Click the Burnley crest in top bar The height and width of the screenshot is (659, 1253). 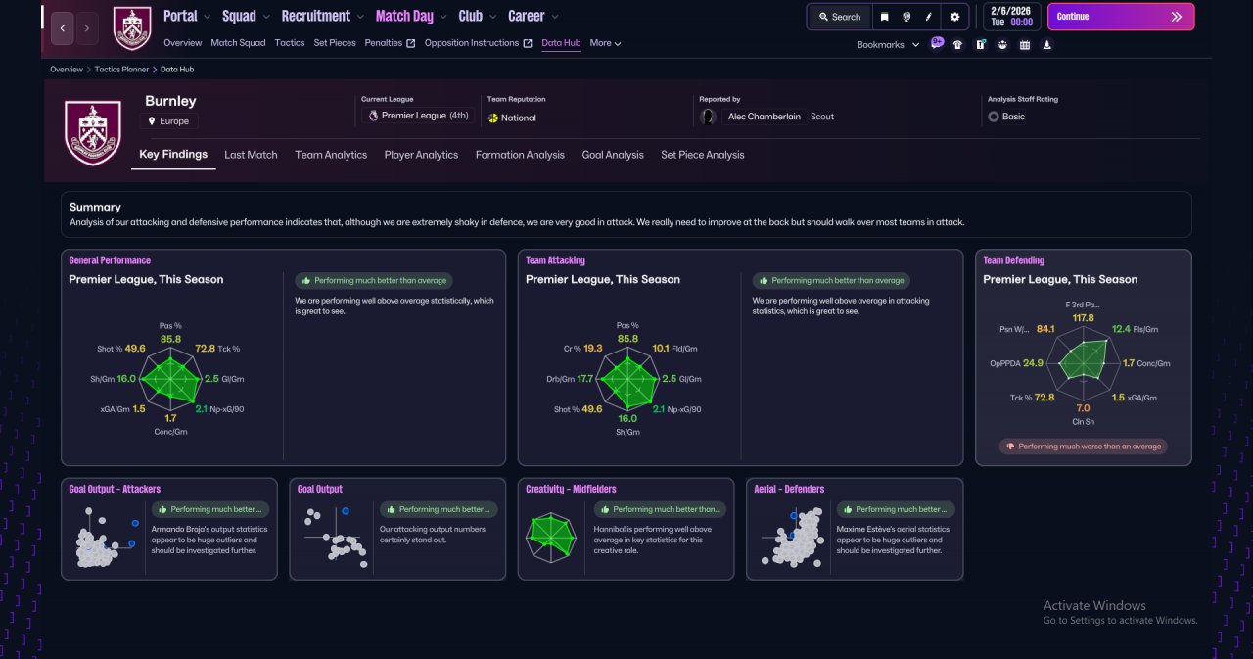[132, 28]
